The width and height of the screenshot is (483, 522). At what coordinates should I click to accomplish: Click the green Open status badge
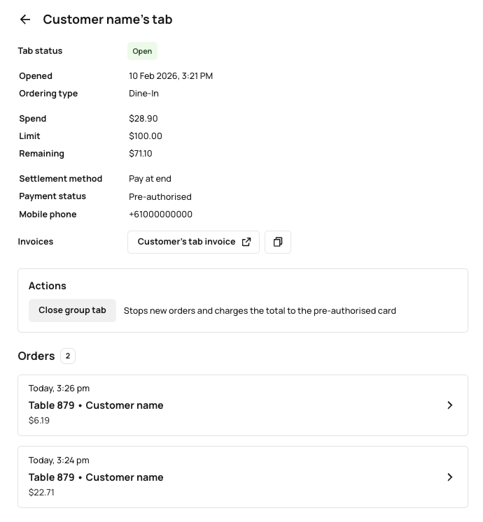142,51
